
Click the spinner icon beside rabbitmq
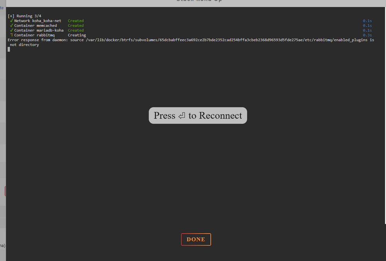pos(12,35)
